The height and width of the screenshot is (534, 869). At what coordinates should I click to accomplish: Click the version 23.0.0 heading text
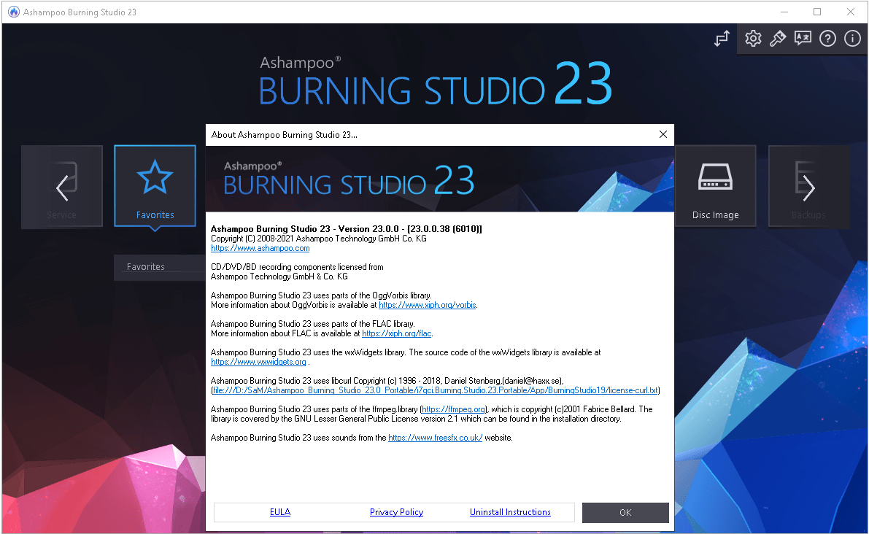pos(347,229)
